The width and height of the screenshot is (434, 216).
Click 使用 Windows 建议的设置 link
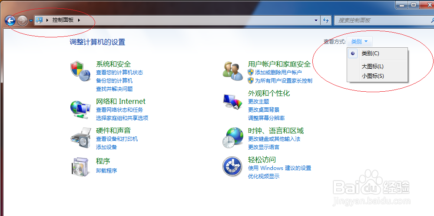coord(279,168)
